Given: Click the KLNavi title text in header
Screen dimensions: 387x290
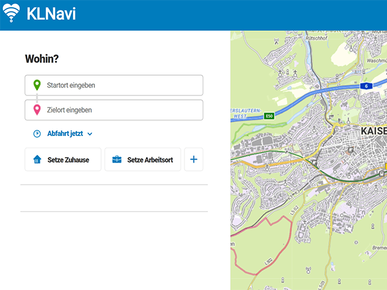Looking at the screenshot, I should click(51, 14).
